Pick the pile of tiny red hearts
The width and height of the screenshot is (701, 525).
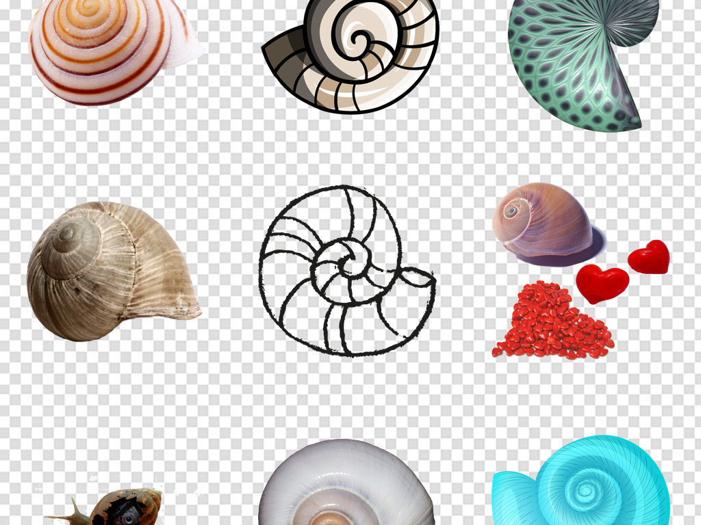(x=553, y=320)
